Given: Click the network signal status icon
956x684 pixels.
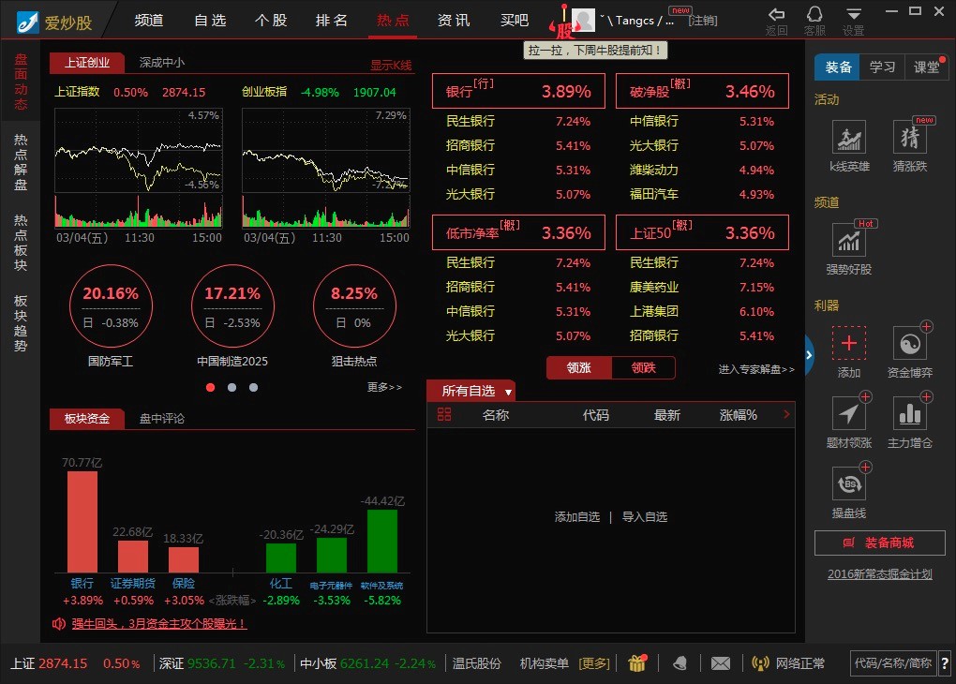Looking at the screenshot, I should [760, 663].
